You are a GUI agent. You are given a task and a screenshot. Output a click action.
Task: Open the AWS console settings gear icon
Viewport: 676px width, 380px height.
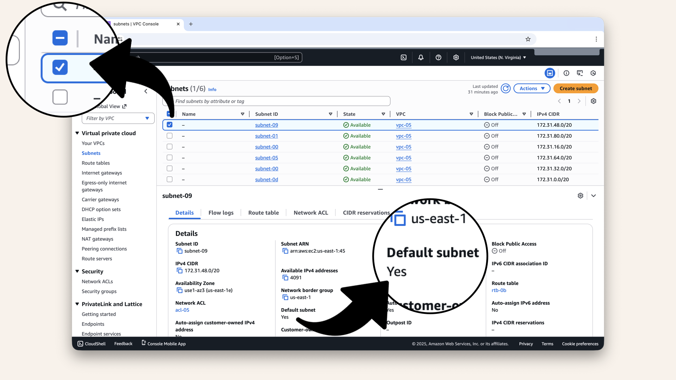point(456,57)
